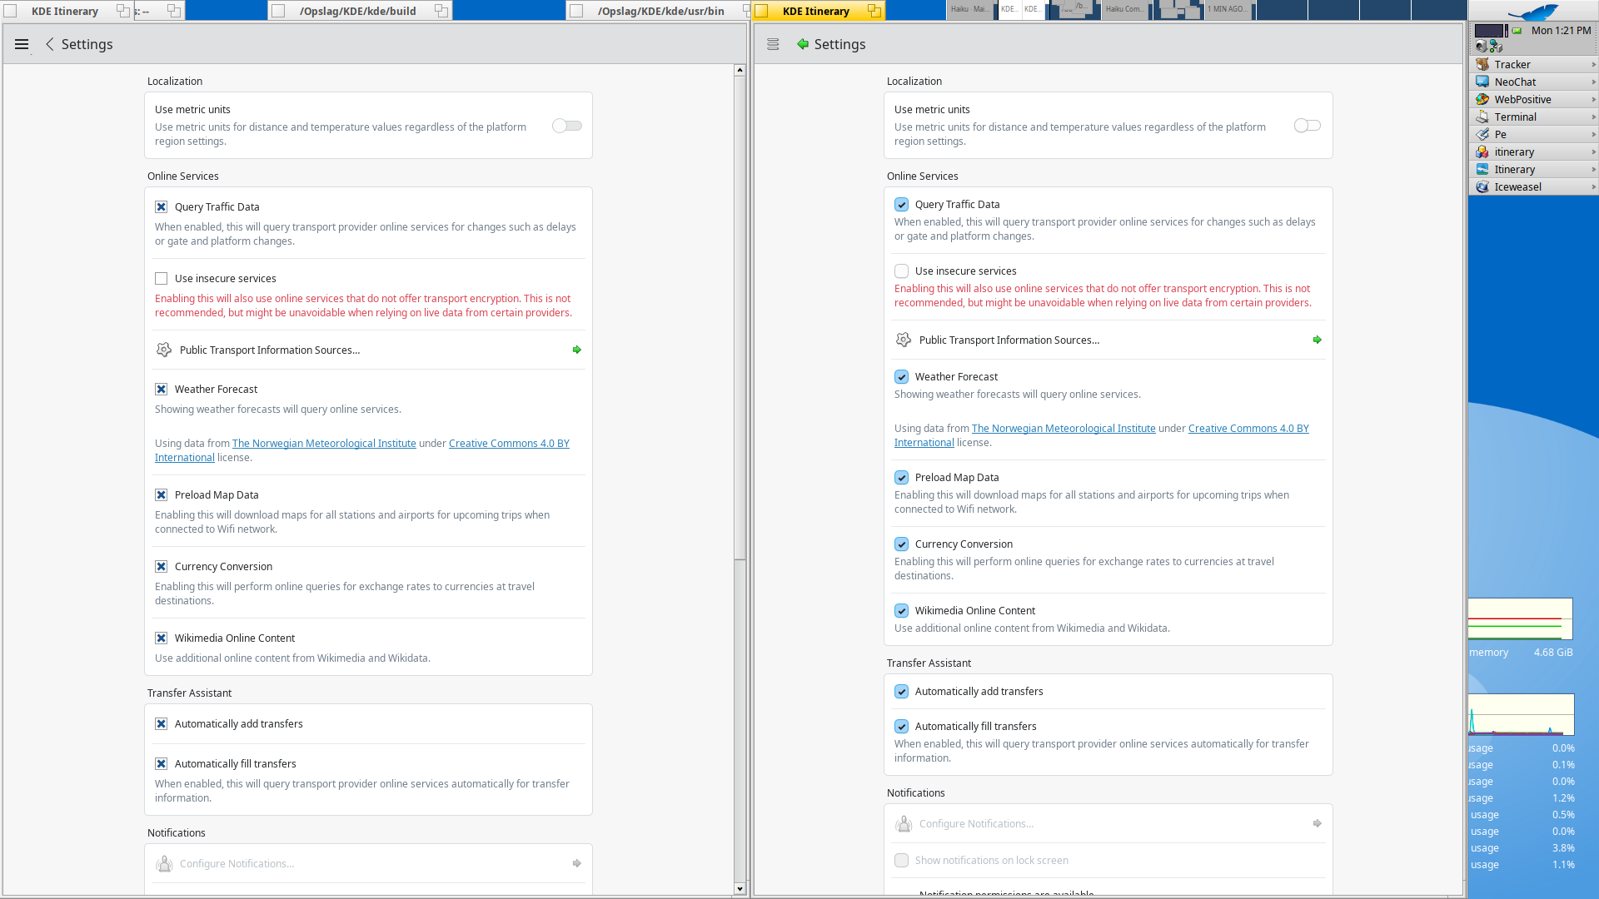Expand Terminal submenu arrow in Deskbar
1599x899 pixels.
[x=1593, y=117]
